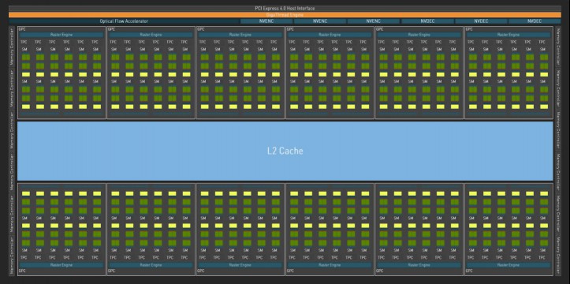Select Raster Engine in top-right GPC
This screenshot has width=570, height=284.
pyautogui.click(x=509, y=35)
